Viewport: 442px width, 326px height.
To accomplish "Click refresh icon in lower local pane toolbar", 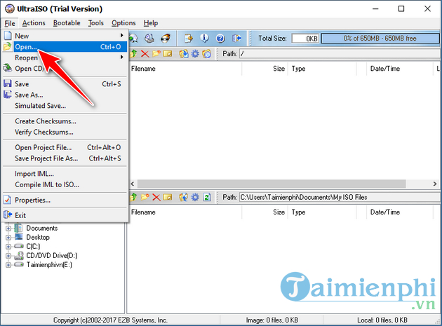I will [207, 198].
